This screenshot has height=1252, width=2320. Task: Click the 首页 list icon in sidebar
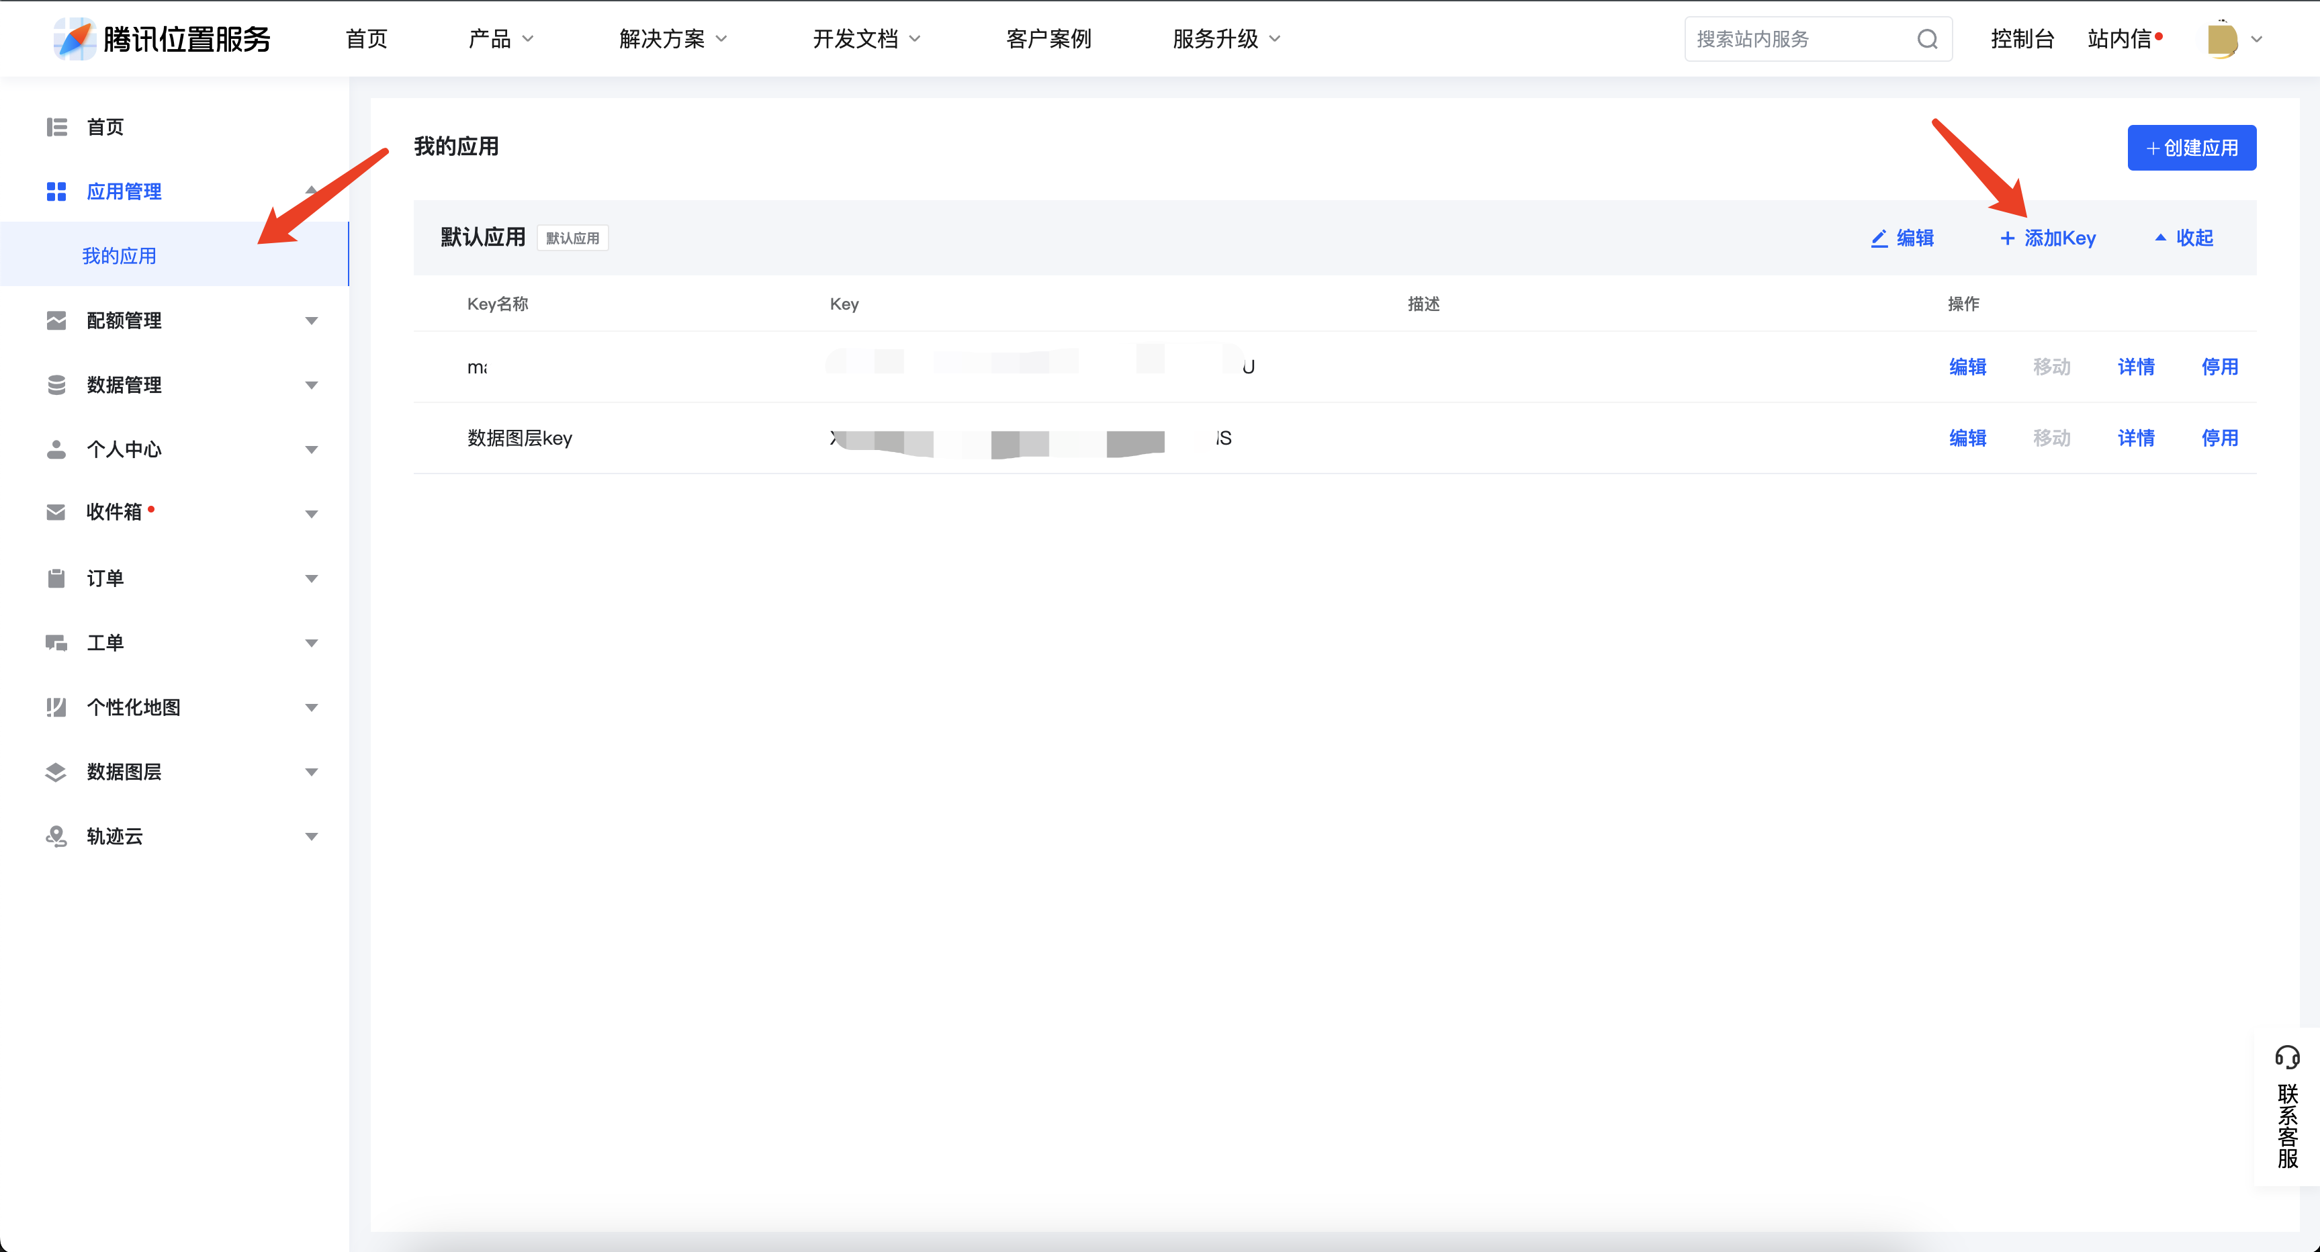tap(56, 127)
